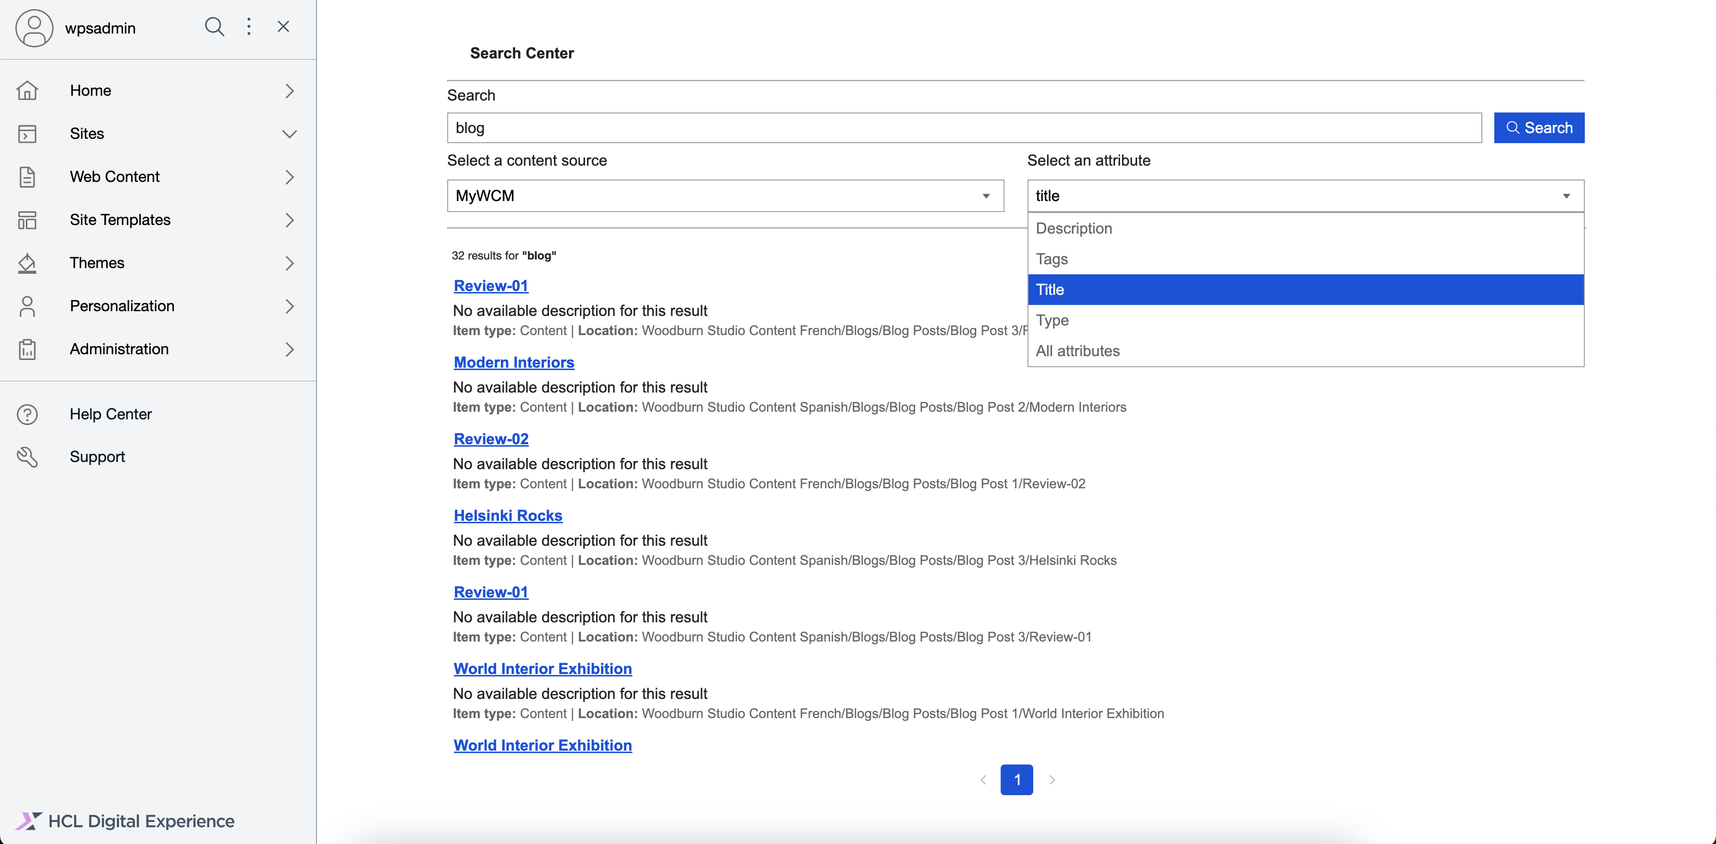
Task: Select Tags attribute option
Action: 1052,259
